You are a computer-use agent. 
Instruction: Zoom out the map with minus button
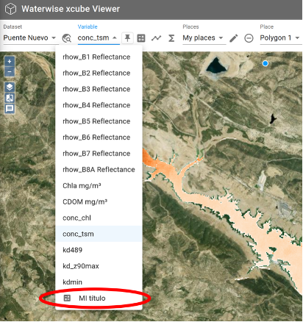tap(10, 71)
